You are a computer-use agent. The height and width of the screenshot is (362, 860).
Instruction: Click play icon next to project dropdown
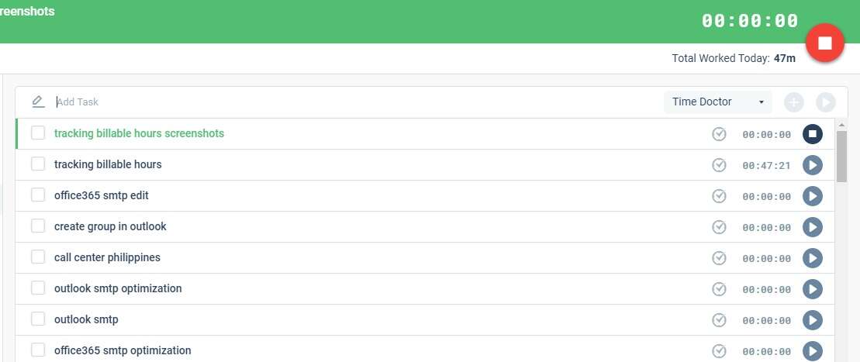(825, 102)
